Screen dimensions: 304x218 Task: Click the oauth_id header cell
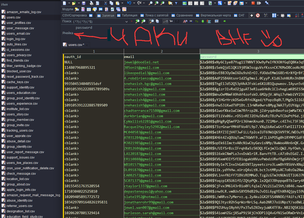94,57
